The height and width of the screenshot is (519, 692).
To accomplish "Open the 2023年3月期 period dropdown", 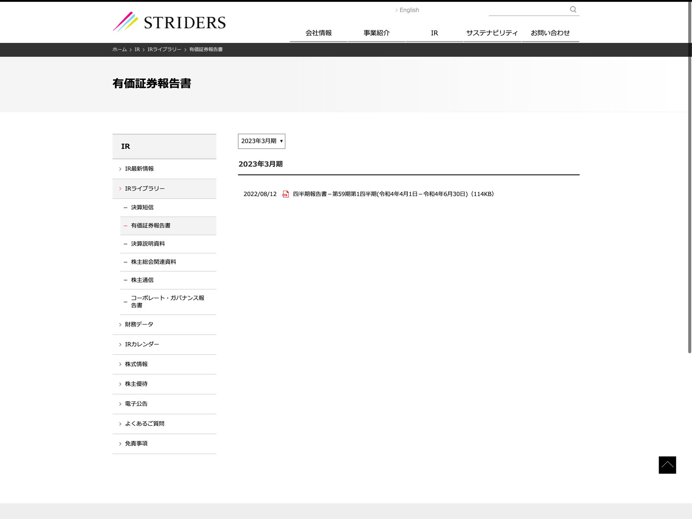I will 261,141.
